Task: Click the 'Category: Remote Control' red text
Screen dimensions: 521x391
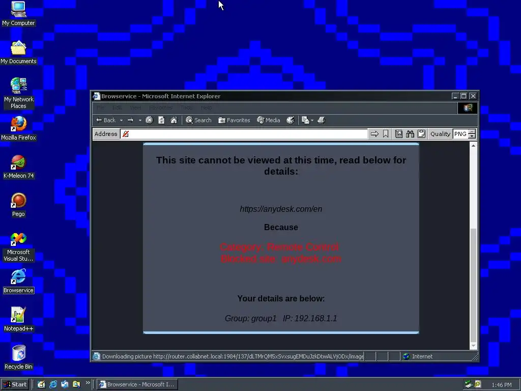Action: pos(279,247)
